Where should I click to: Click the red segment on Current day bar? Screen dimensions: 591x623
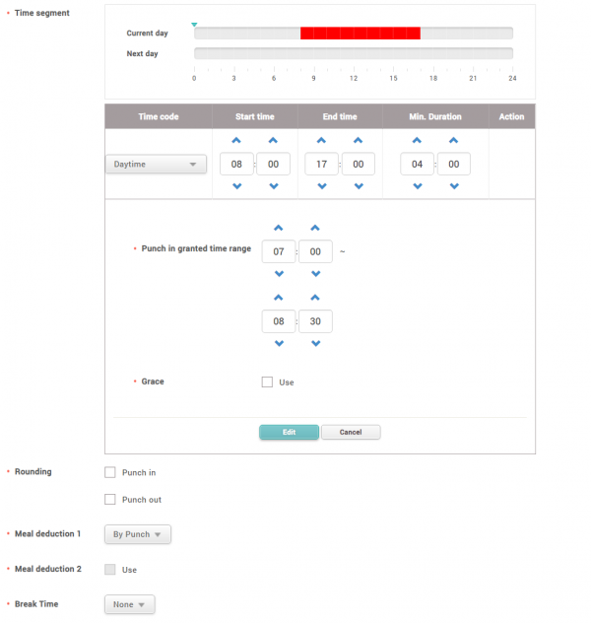click(360, 34)
